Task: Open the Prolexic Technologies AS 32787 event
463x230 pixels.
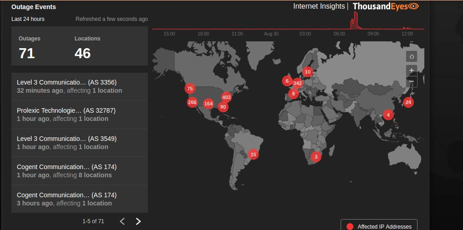Action: click(80, 115)
